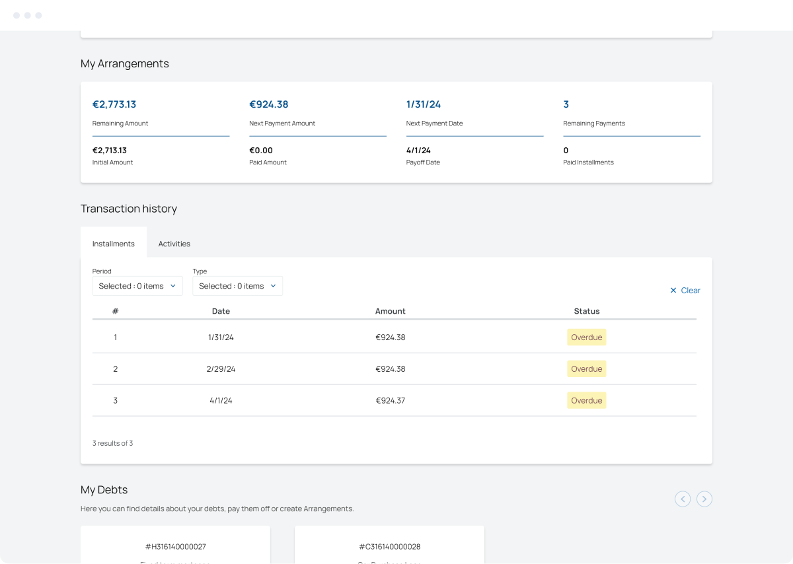Open the Period filter dropdown
Viewport: 793px width, 564px height.
click(137, 285)
